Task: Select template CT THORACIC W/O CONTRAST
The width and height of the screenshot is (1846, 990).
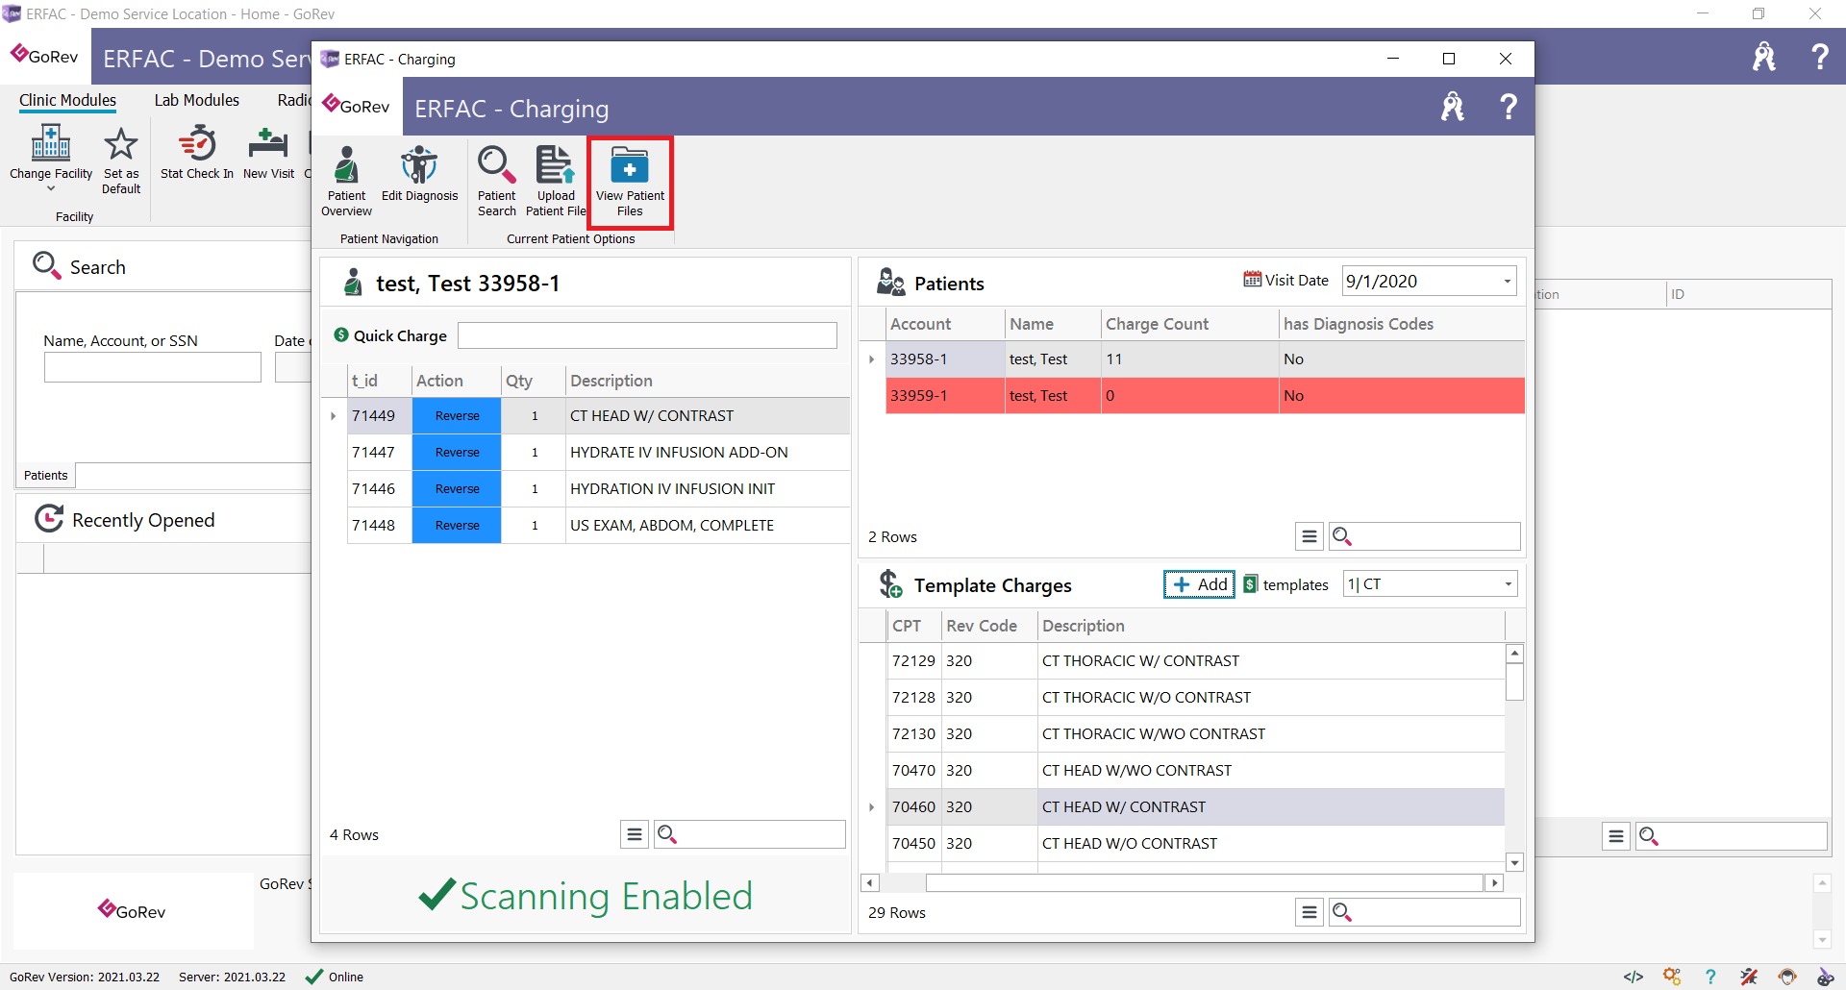Action: pos(1195,698)
